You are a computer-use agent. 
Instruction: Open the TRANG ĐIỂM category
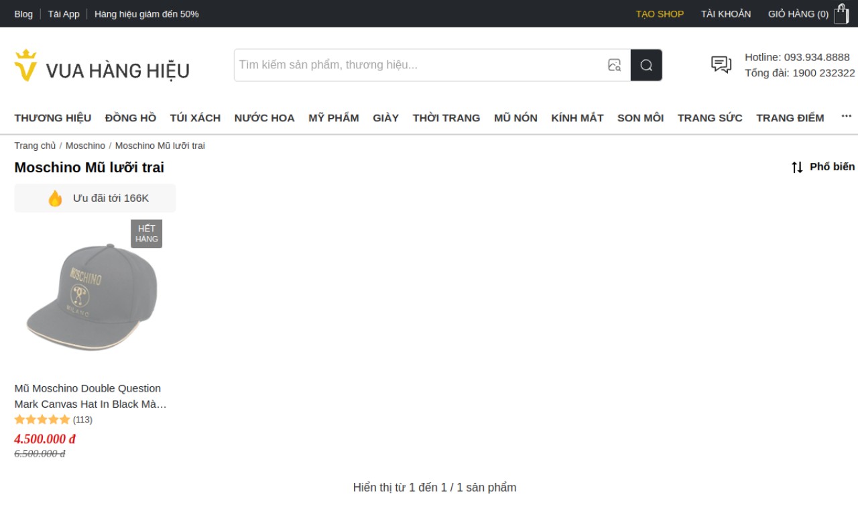coord(790,118)
